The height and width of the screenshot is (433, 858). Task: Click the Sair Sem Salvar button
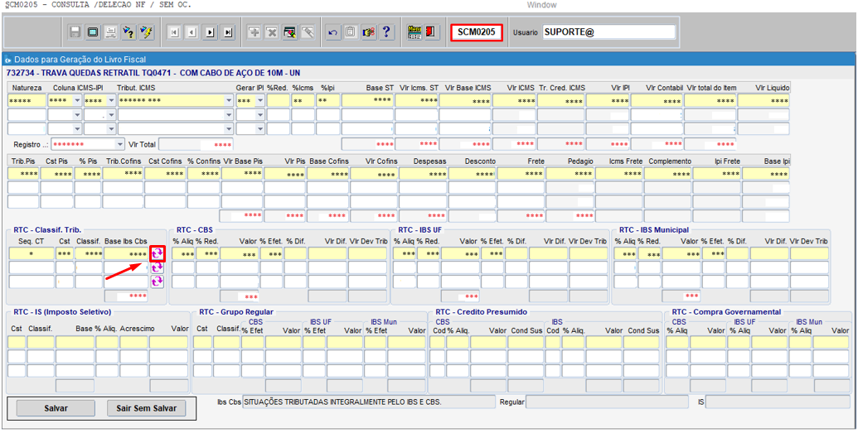[x=146, y=408]
